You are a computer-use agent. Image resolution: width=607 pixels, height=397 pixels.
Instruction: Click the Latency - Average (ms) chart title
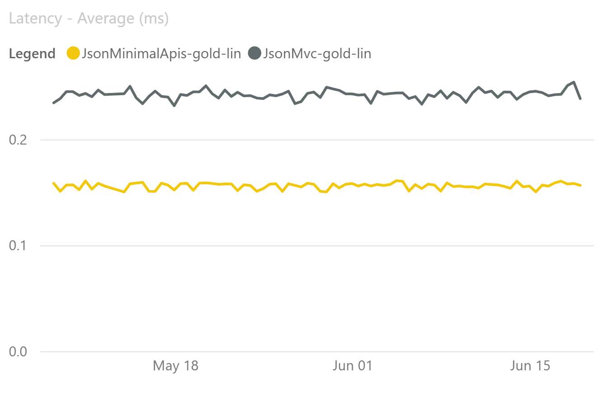pyautogui.click(x=89, y=19)
